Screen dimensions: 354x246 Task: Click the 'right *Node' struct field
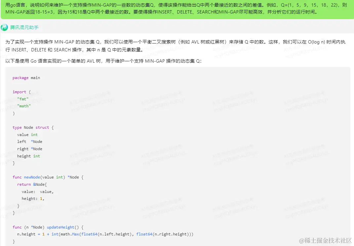[29, 149]
